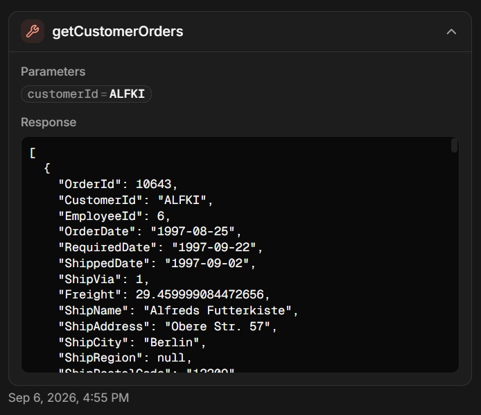
Task: Click the "ShipName": "Alfreds Futterkiste" line
Action: click(x=178, y=311)
